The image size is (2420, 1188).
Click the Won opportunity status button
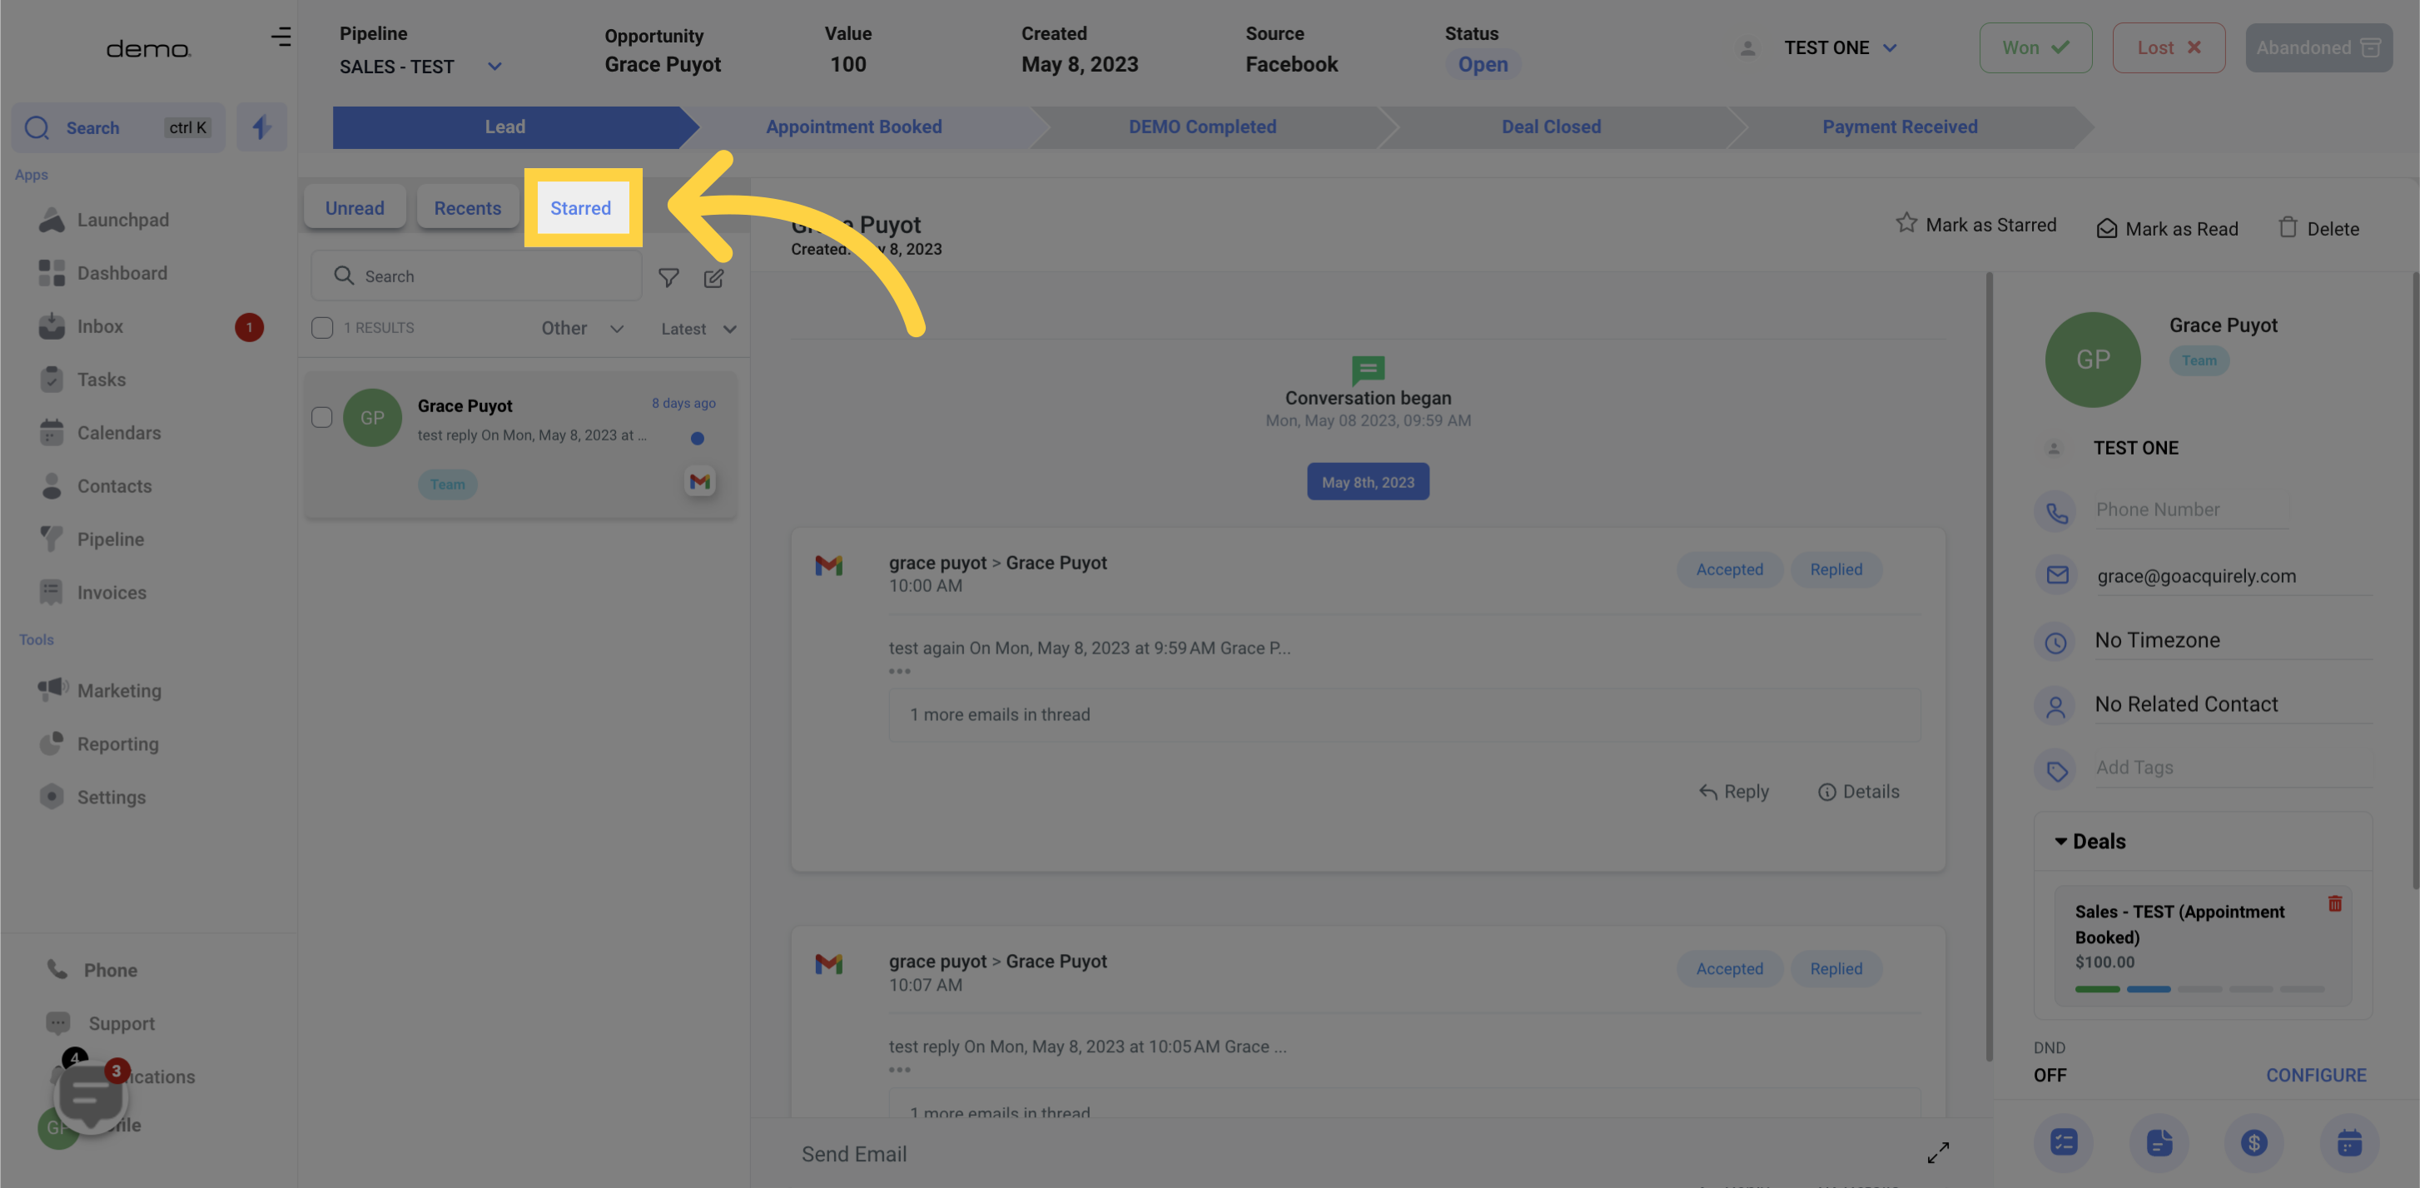pos(2033,47)
